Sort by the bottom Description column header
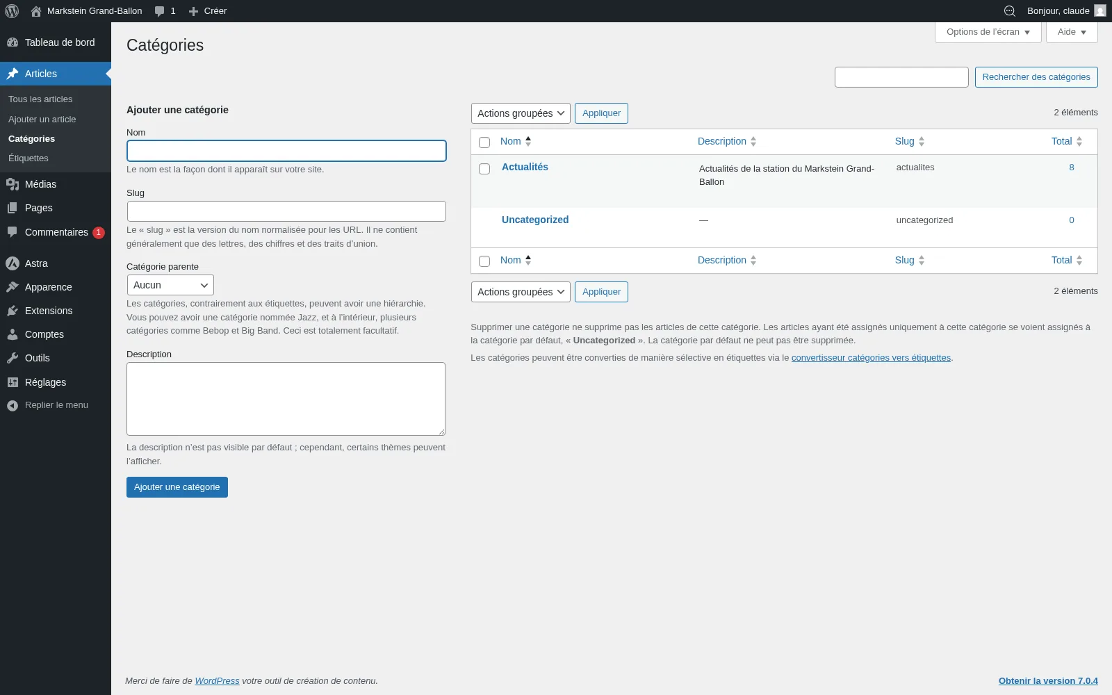The width and height of the screenshot is (1112, 695). click(x=727, y=260)
